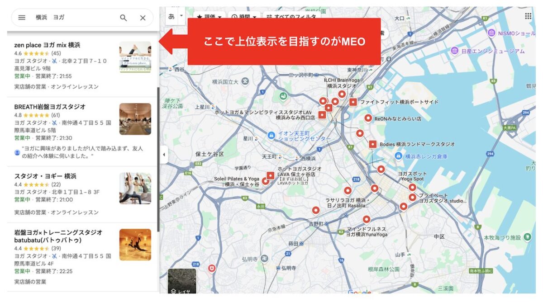Click the NISMOショールーム museum icon
This screenshot has height=302, width=543.
(x=491, y=33)
